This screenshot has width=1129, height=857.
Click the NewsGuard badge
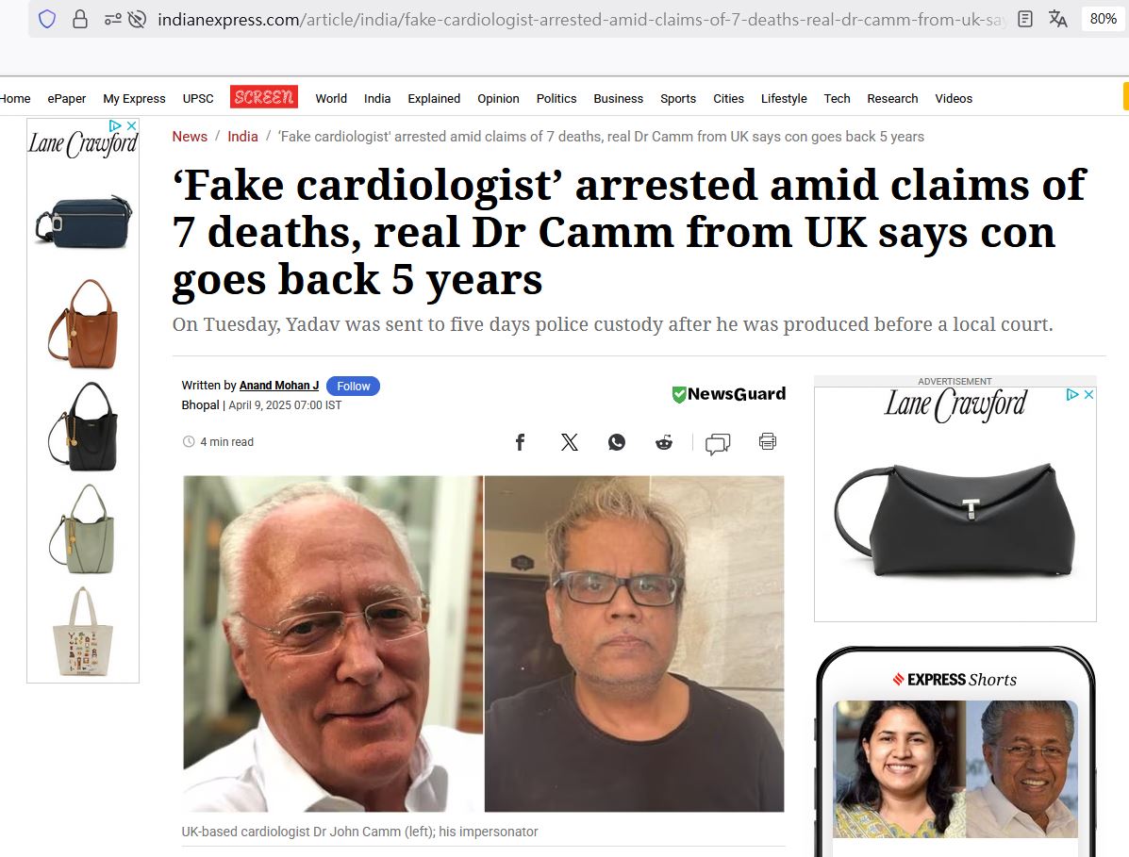pos(729,393)
